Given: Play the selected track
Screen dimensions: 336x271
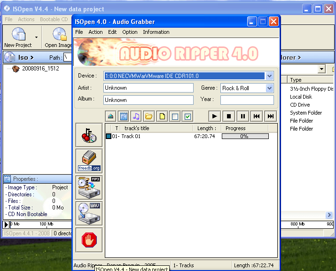Looking at the screenshot, I should tap(214, 116).
